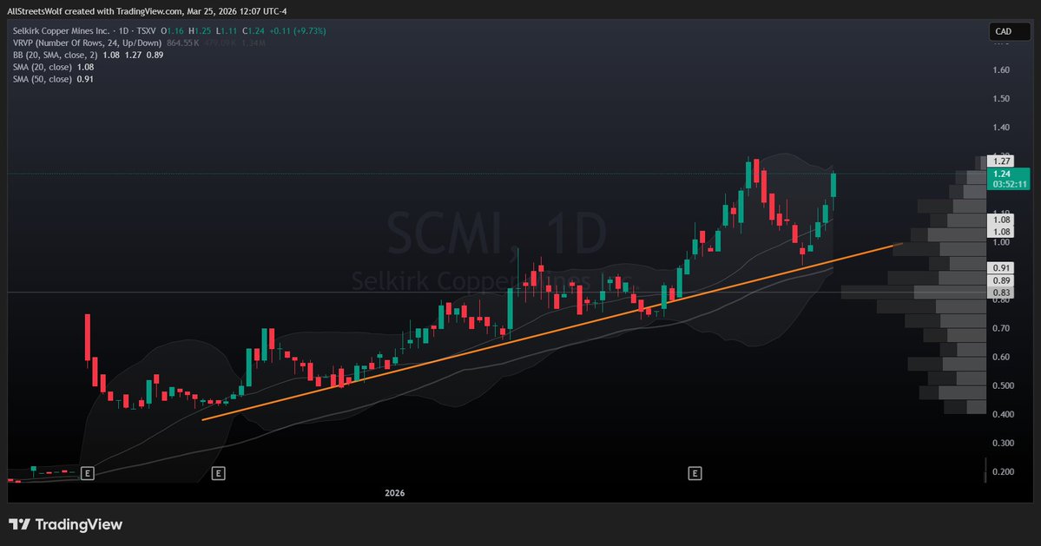Screen dimensions: 1041x546
Task: Click the 0.300 price axis label
Action: point(1003,444)
